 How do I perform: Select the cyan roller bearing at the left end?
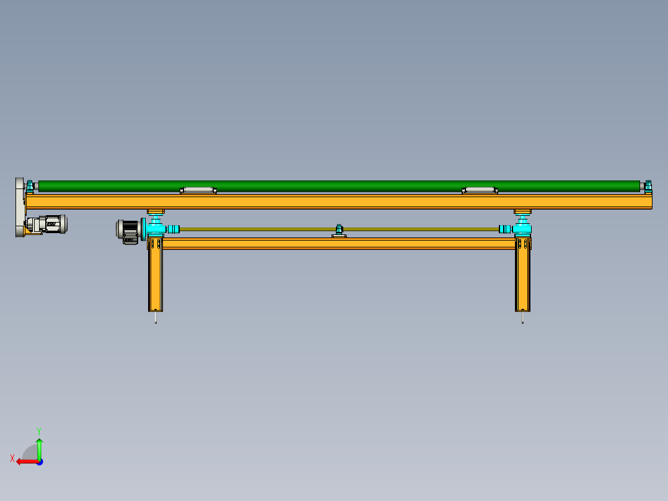coord(30,187)
